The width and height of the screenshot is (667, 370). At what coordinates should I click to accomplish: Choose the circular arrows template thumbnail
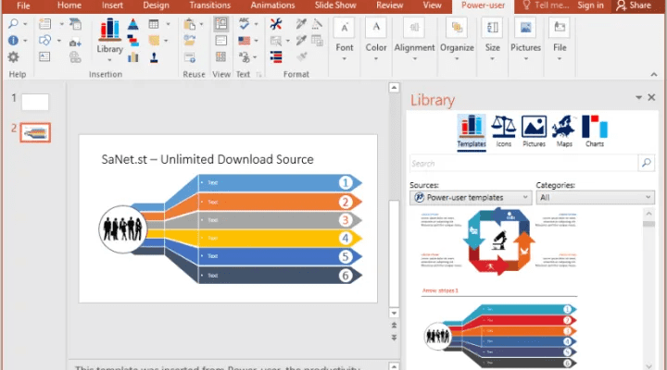click(498, 240)
